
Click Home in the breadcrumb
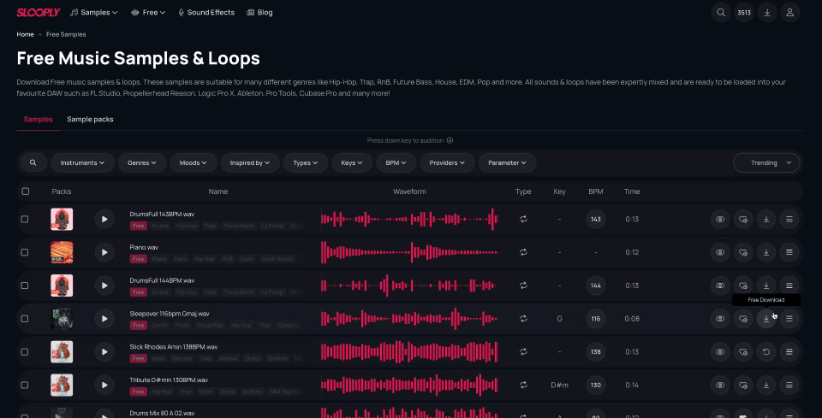25,34
